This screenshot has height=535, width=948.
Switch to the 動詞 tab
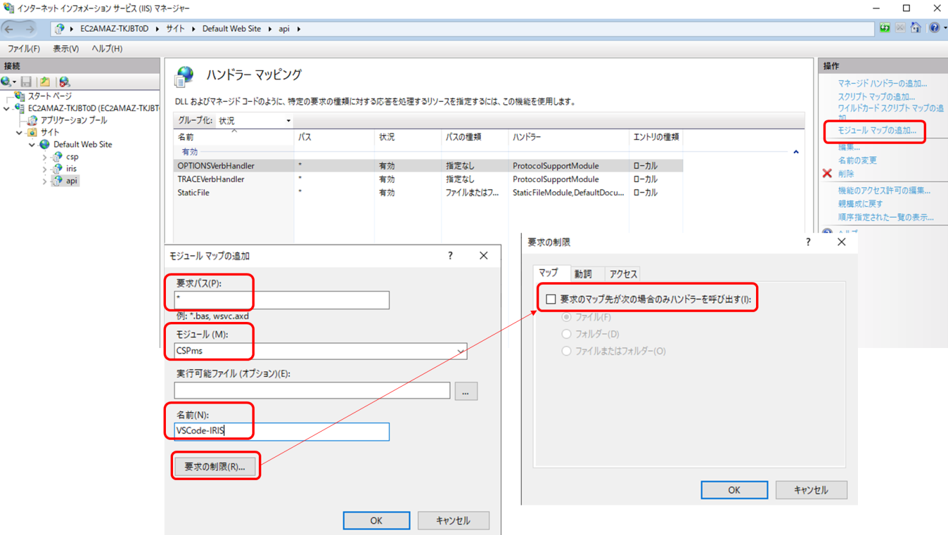coord(582,274)
